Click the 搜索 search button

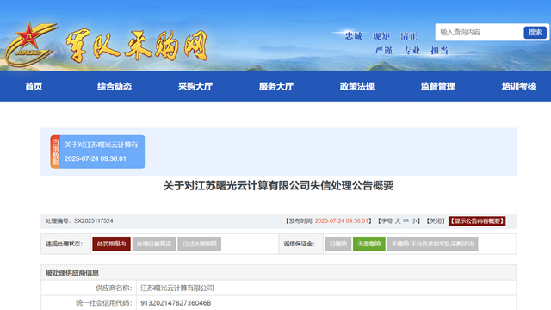(x=536, y=33)
